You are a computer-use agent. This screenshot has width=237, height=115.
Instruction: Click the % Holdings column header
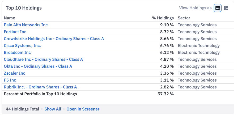point(163,18)
